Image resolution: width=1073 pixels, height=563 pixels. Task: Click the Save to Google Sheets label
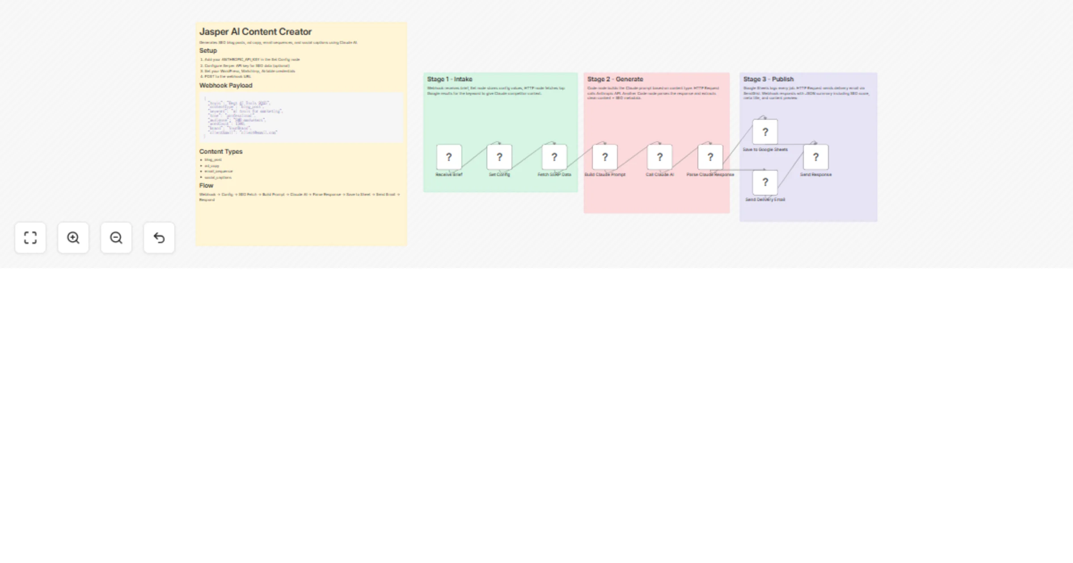click(x=765, y=150)
